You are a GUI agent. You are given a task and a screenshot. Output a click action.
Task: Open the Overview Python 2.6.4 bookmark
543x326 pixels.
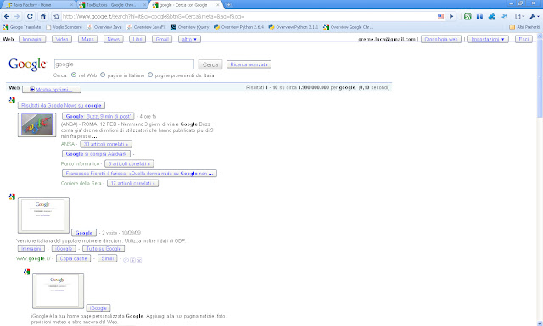(238, 27)
